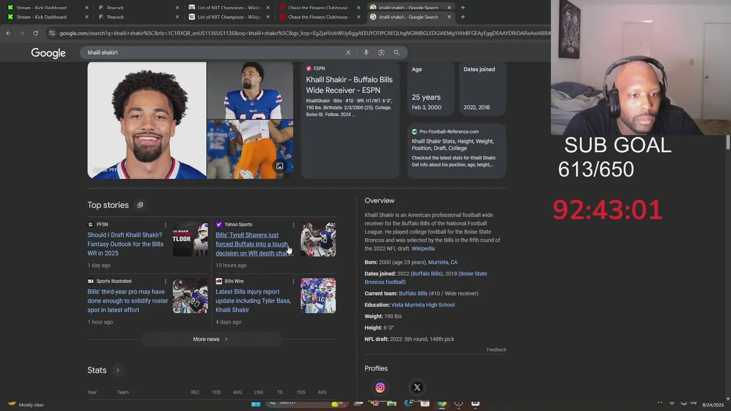Open the Mostly clear weather widget
Image resolution: width=731 pixels, height=411 pixels.
coord(26,404)
